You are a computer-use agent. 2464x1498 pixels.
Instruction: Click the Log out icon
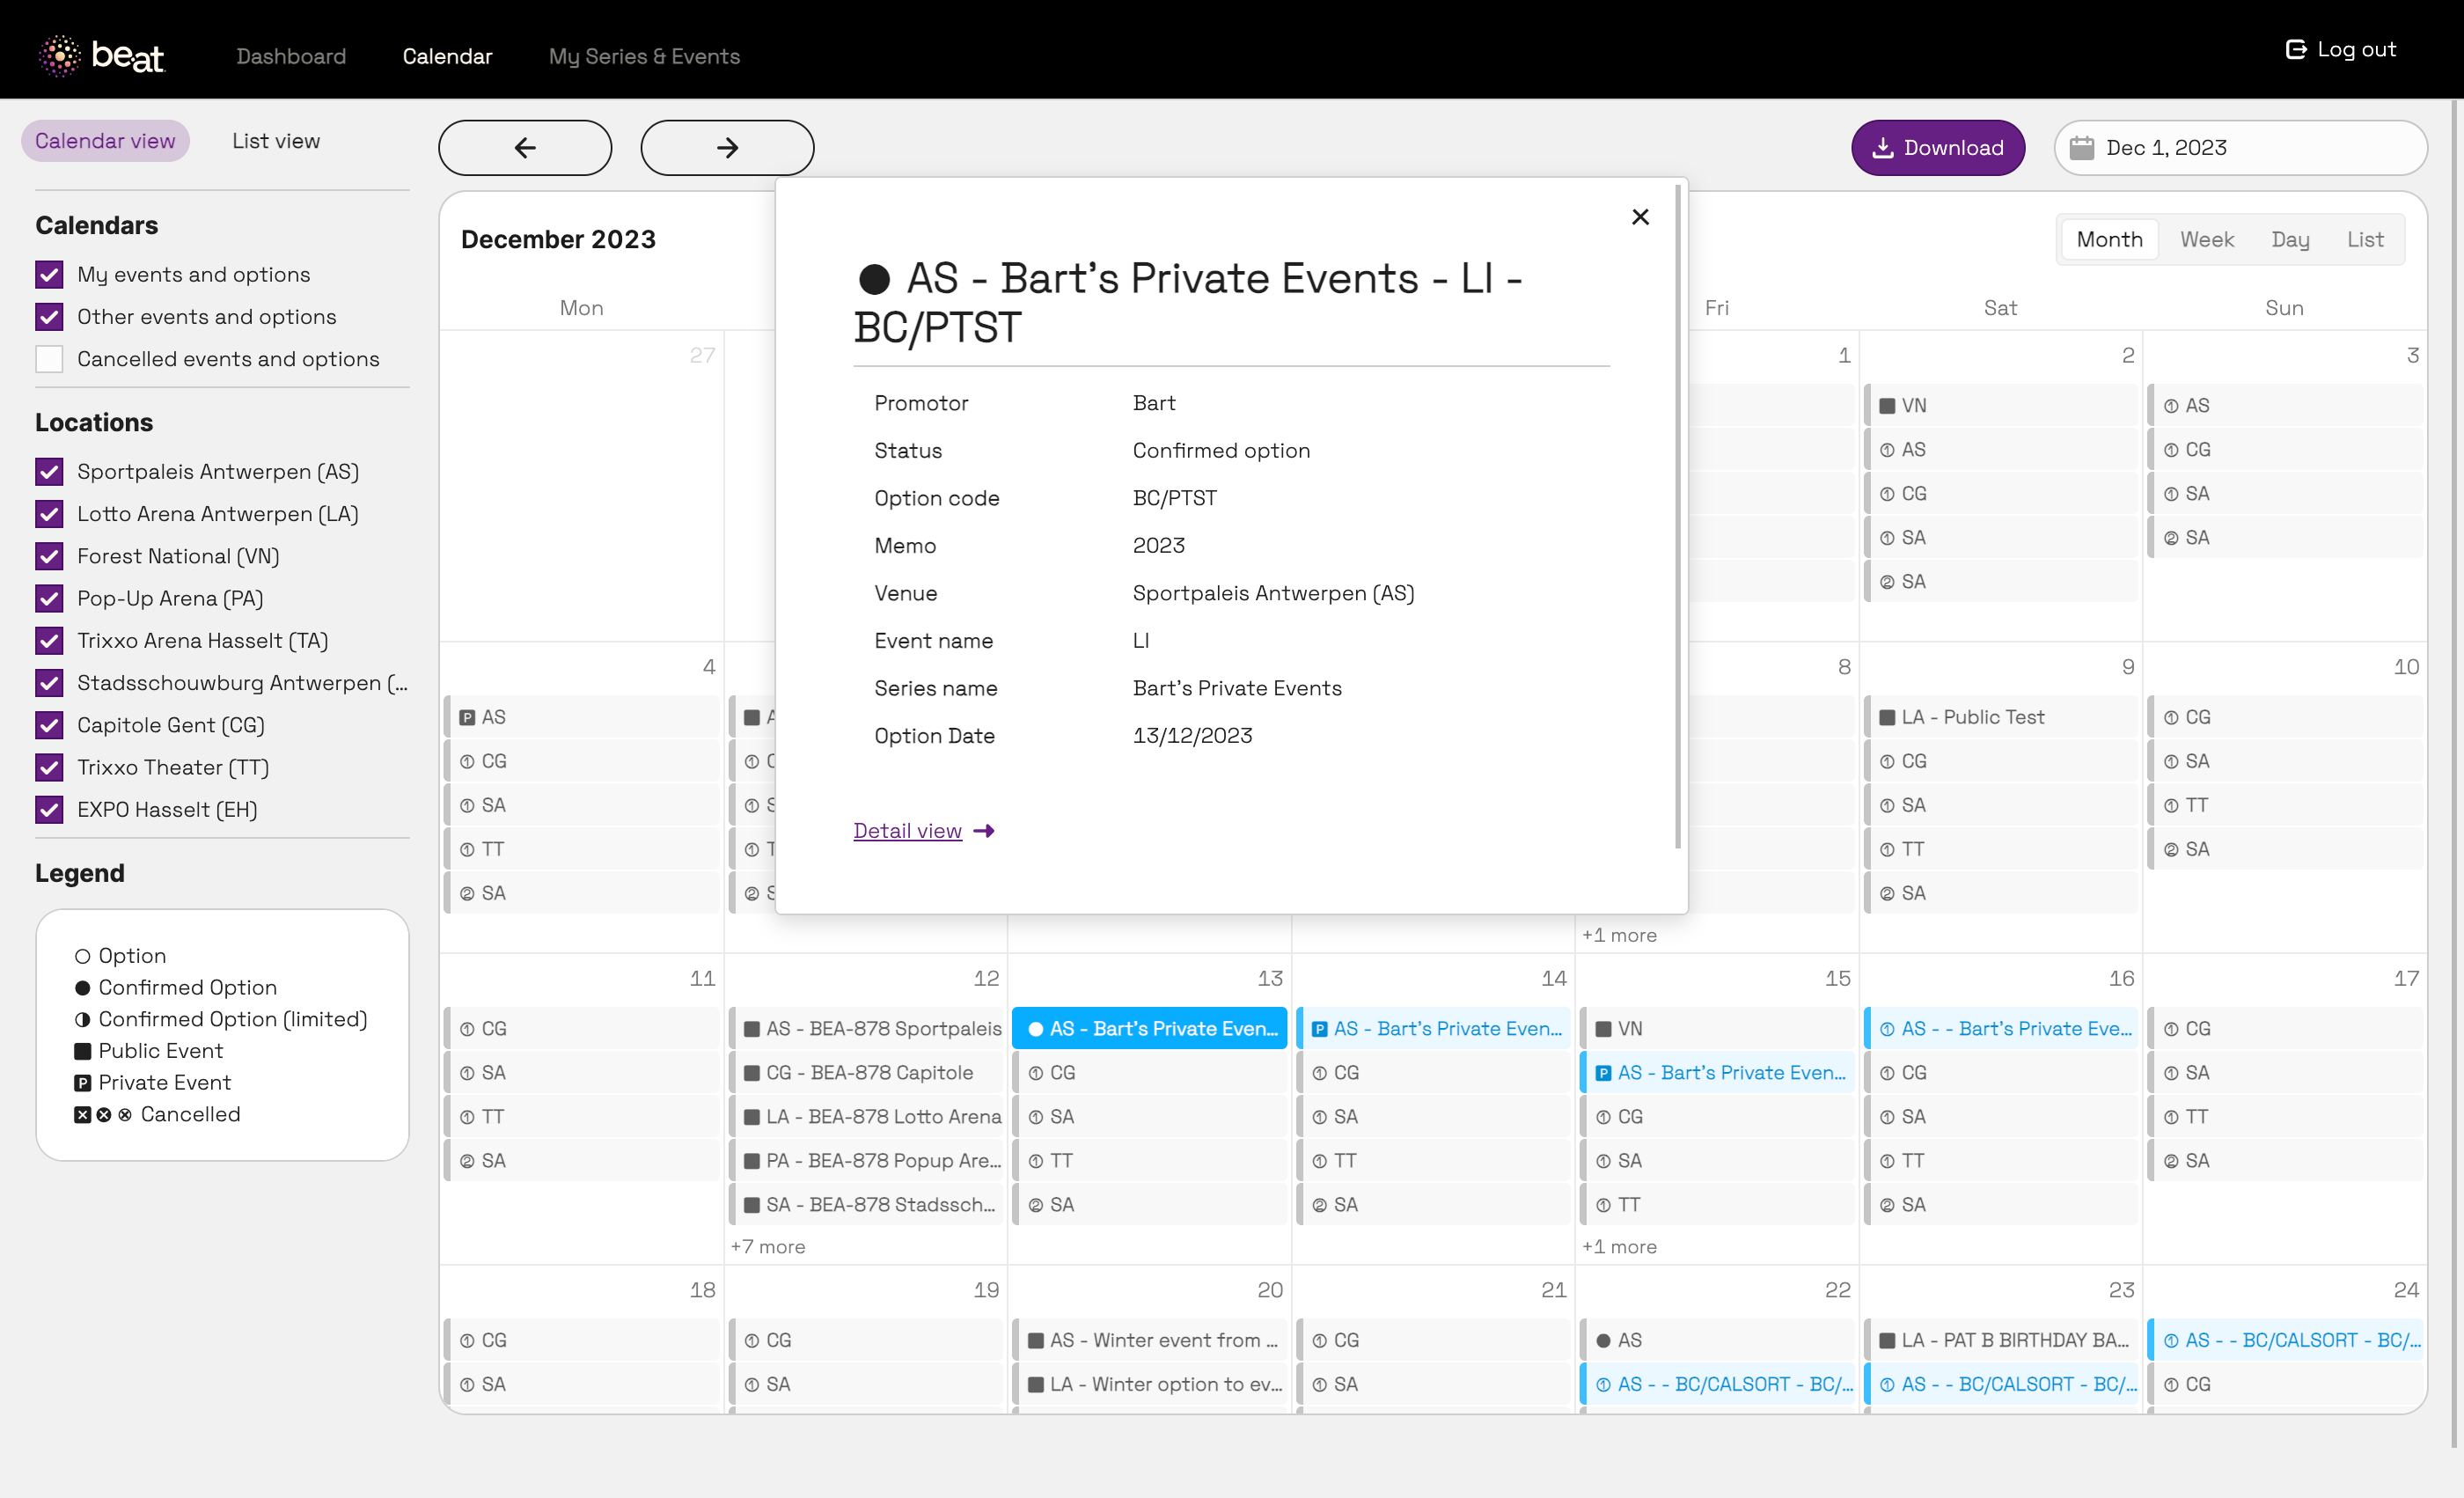[2296, 49]
